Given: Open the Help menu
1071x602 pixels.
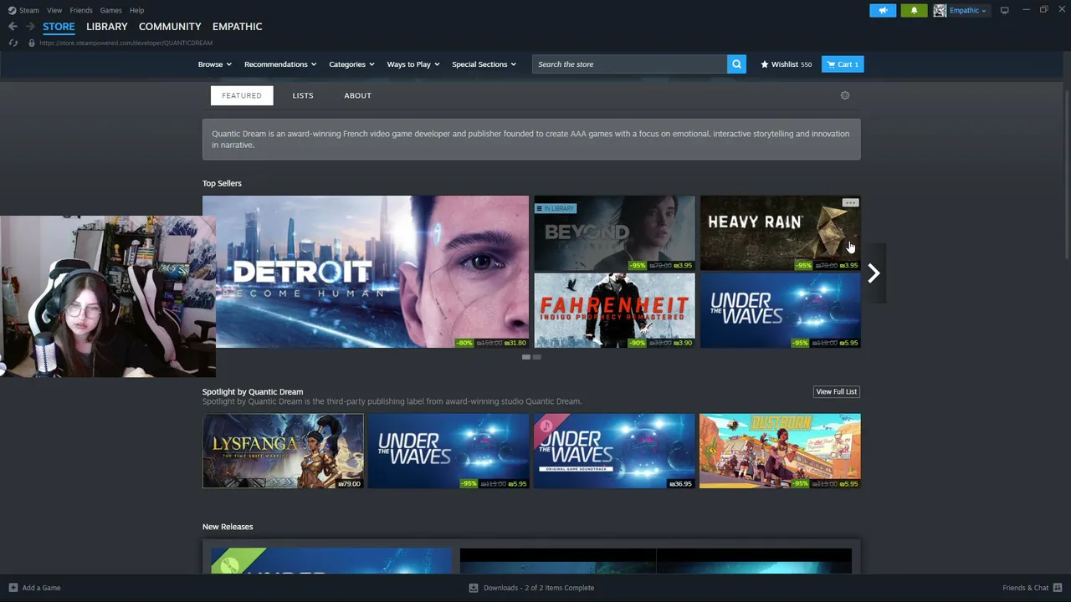Looking at the screenshot, I should pyautogui.click(x=136, y=10).
